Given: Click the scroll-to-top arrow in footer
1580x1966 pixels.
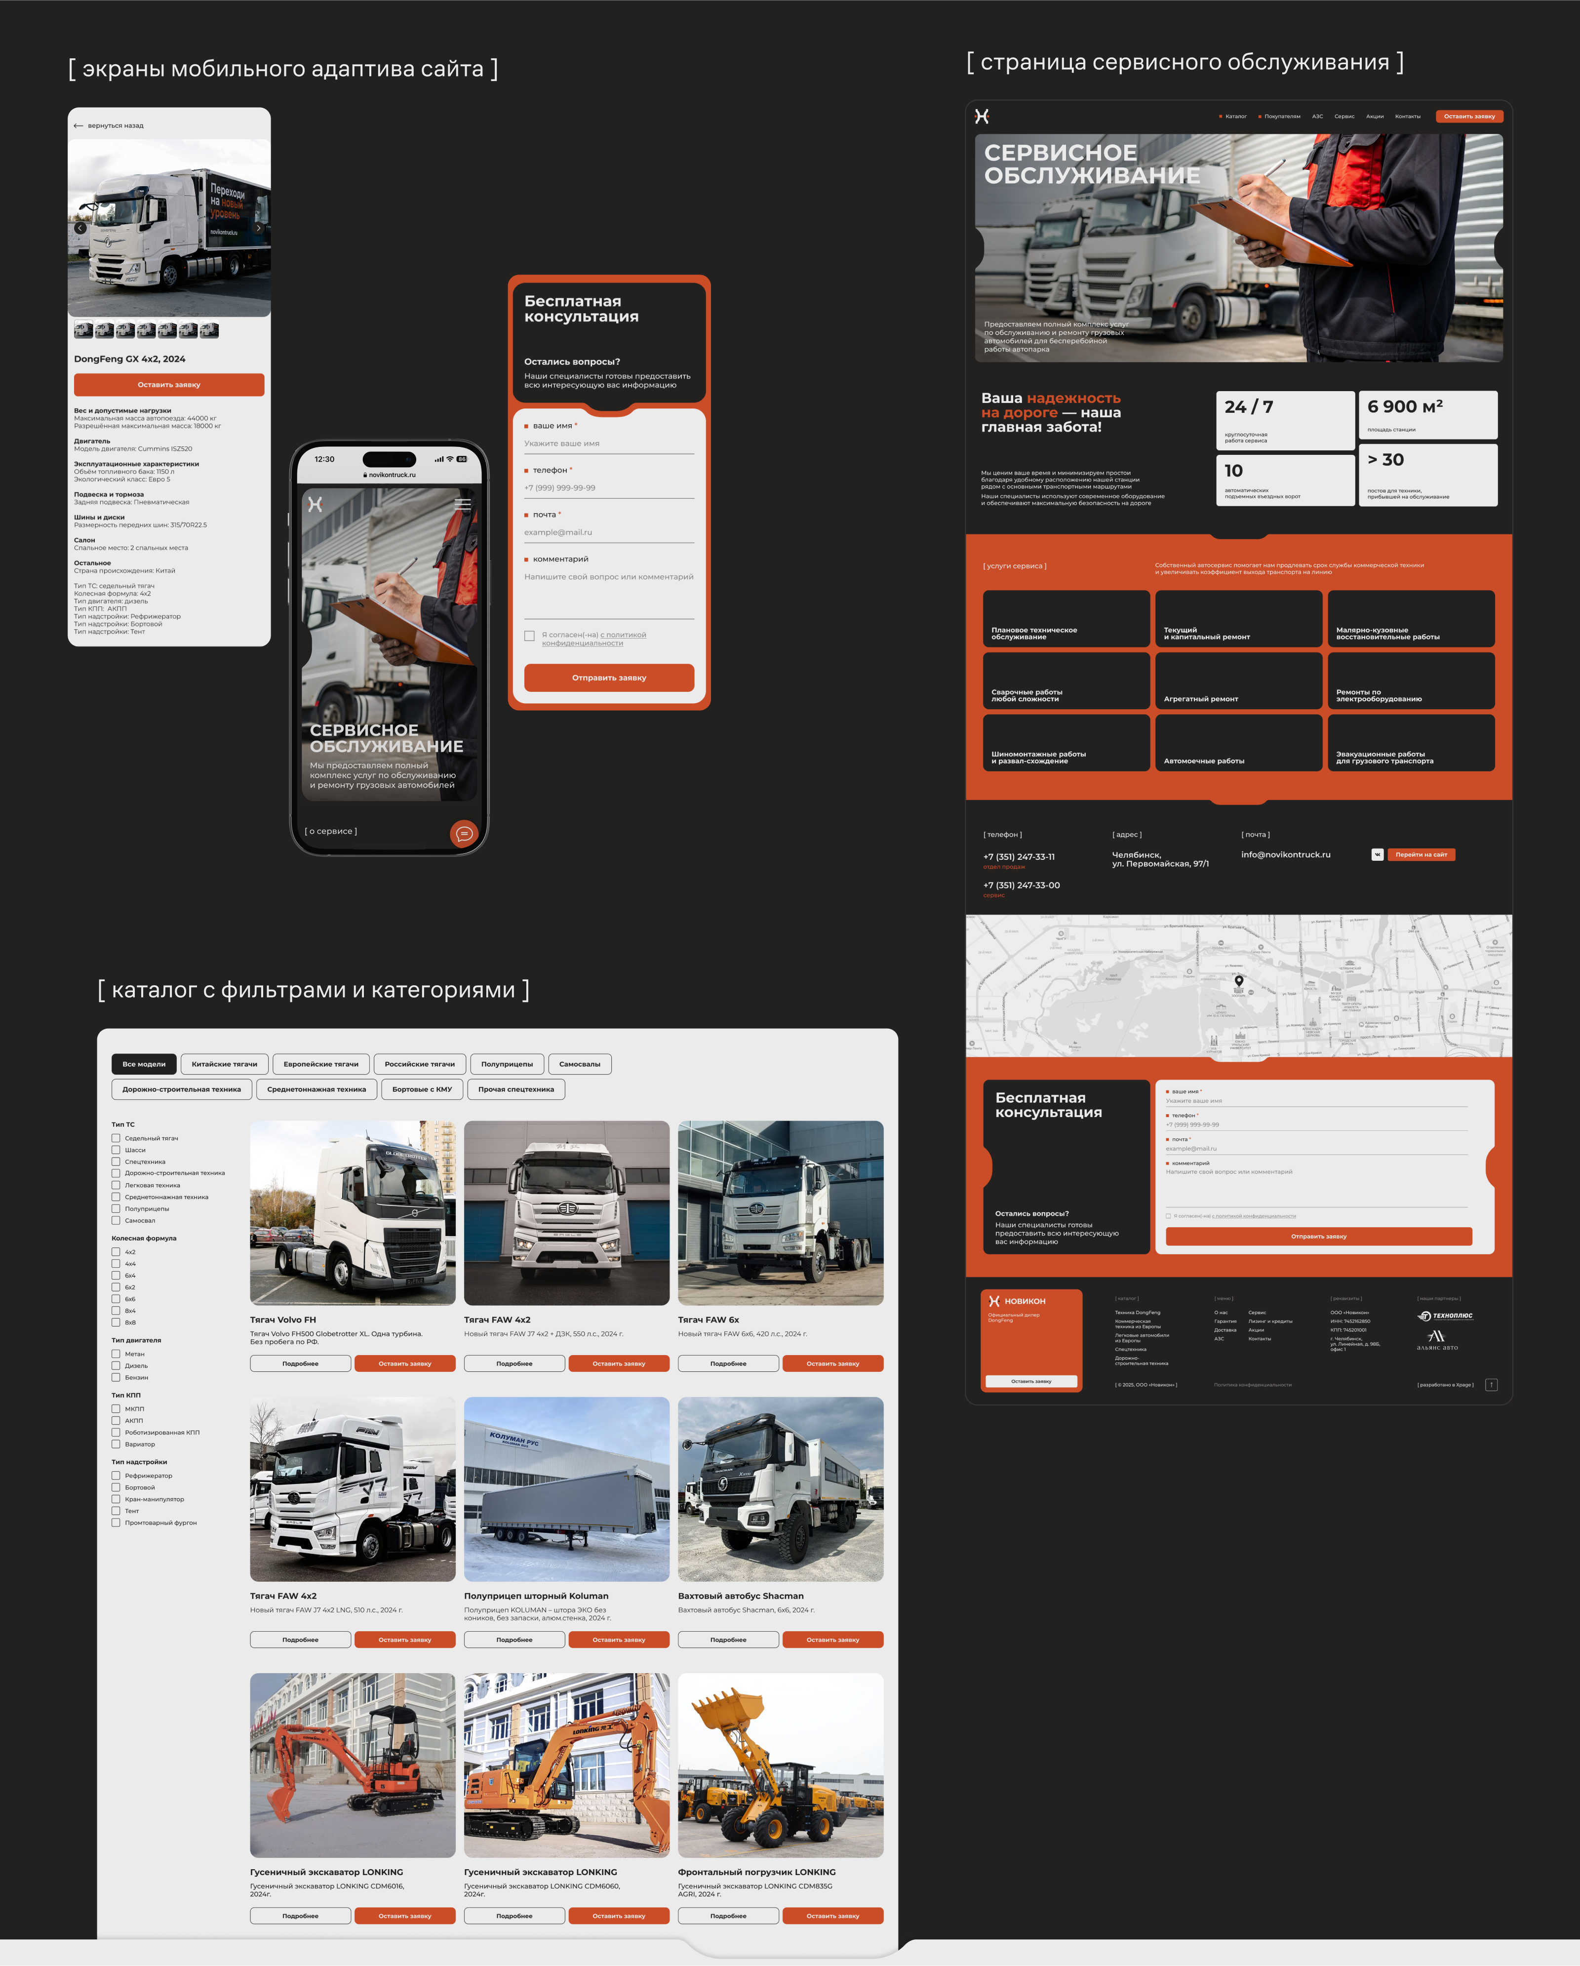Looking at the screenshot, I should (1492, 1384).
